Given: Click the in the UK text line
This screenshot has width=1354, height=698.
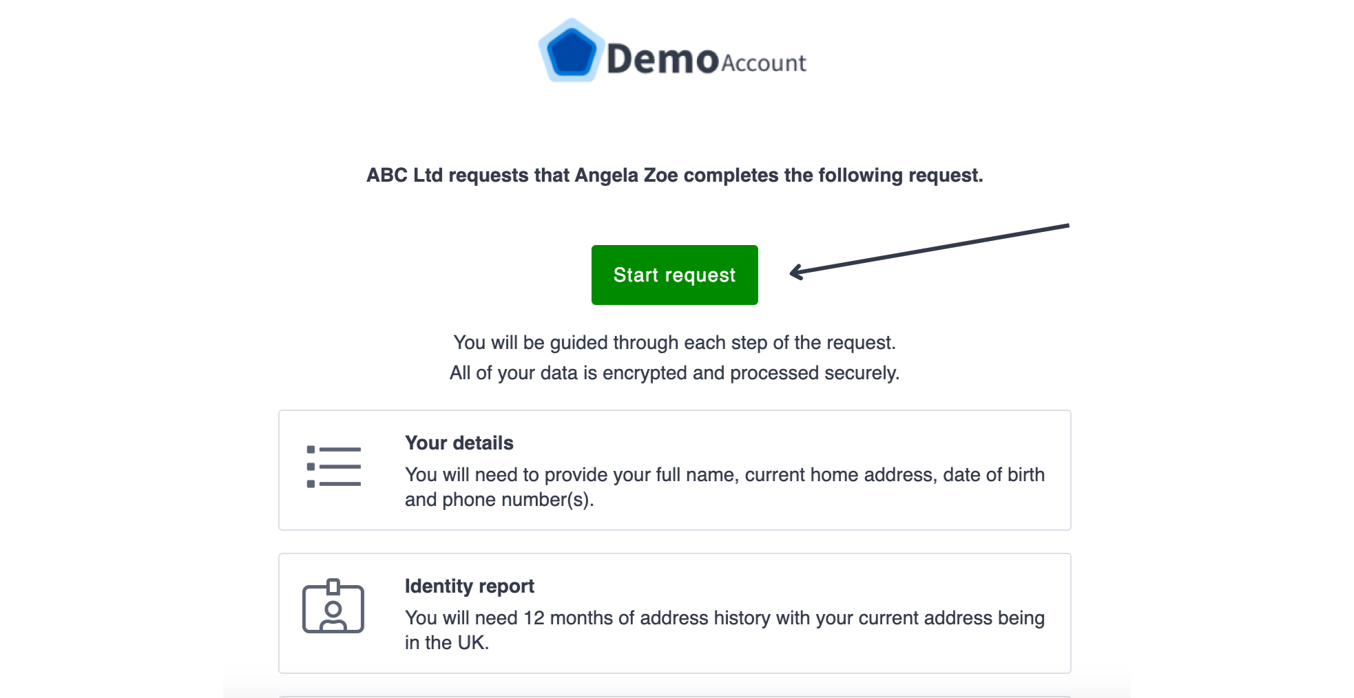Looking at the screenshot, I should click(447, 643).
